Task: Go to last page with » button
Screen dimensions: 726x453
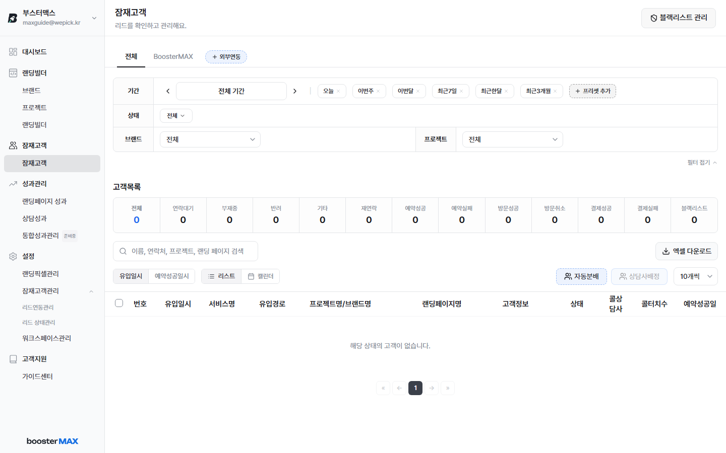Action: tap(448, 388)
